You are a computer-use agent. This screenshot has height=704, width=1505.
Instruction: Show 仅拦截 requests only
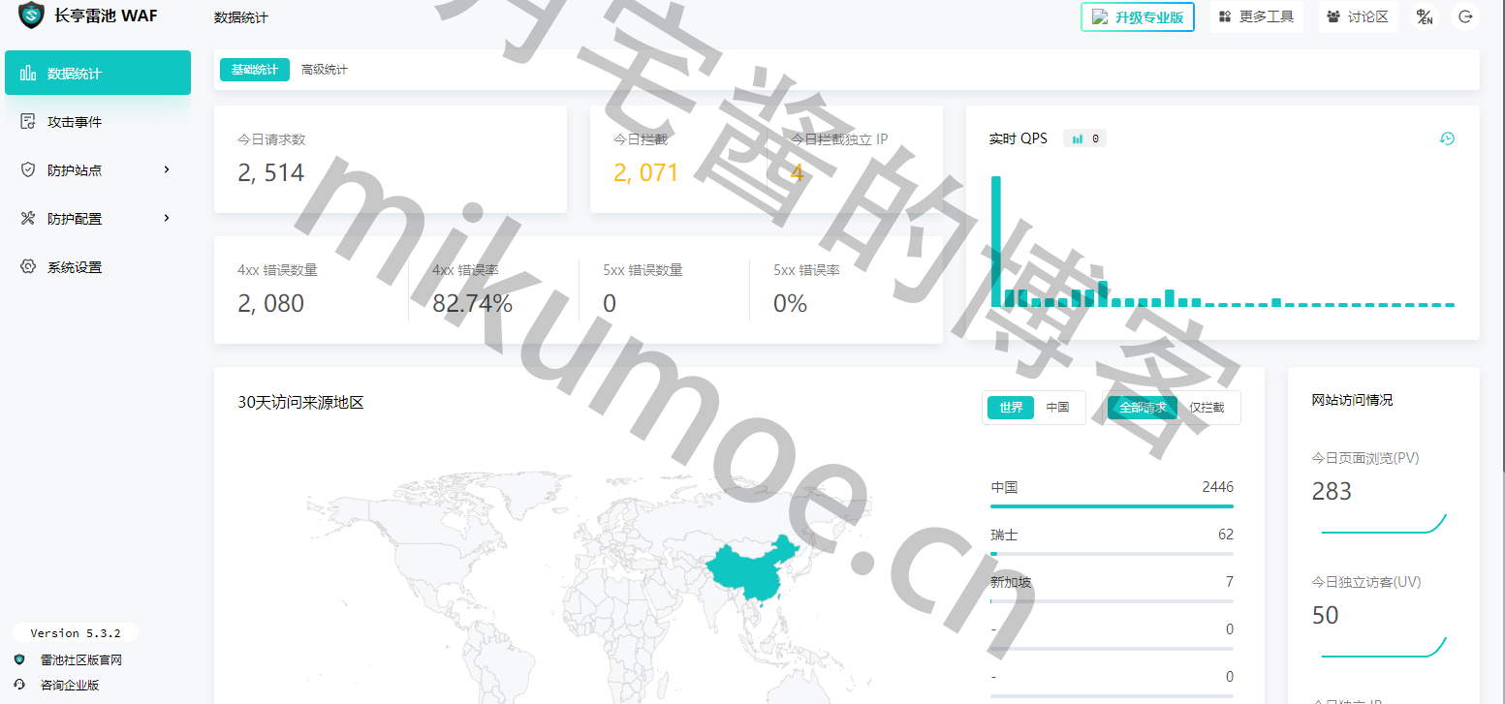1207,408
